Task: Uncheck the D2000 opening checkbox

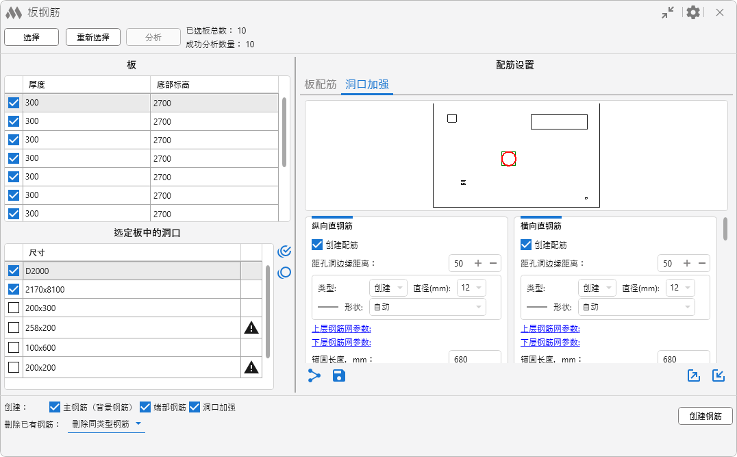Action: 14,271
